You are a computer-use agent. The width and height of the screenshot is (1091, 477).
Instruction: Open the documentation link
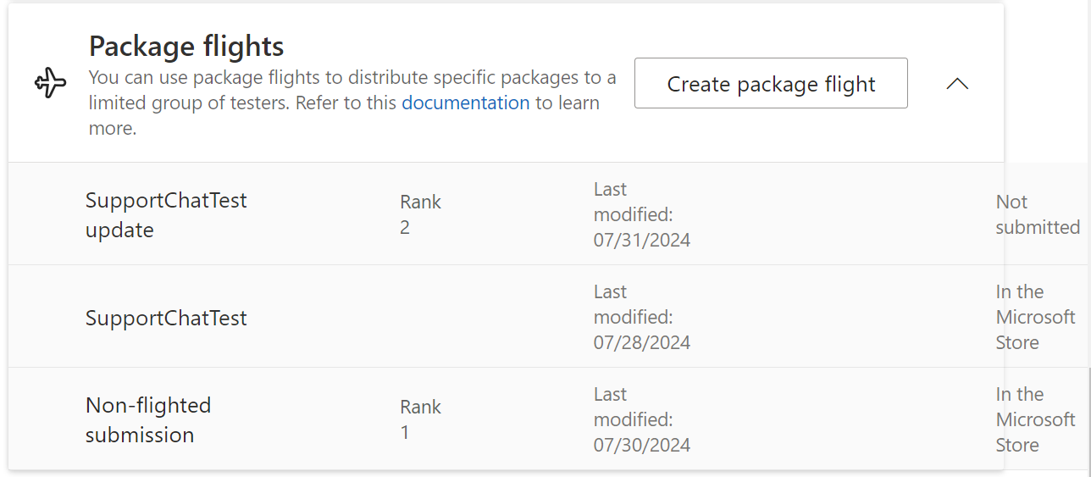pos(465,103)
